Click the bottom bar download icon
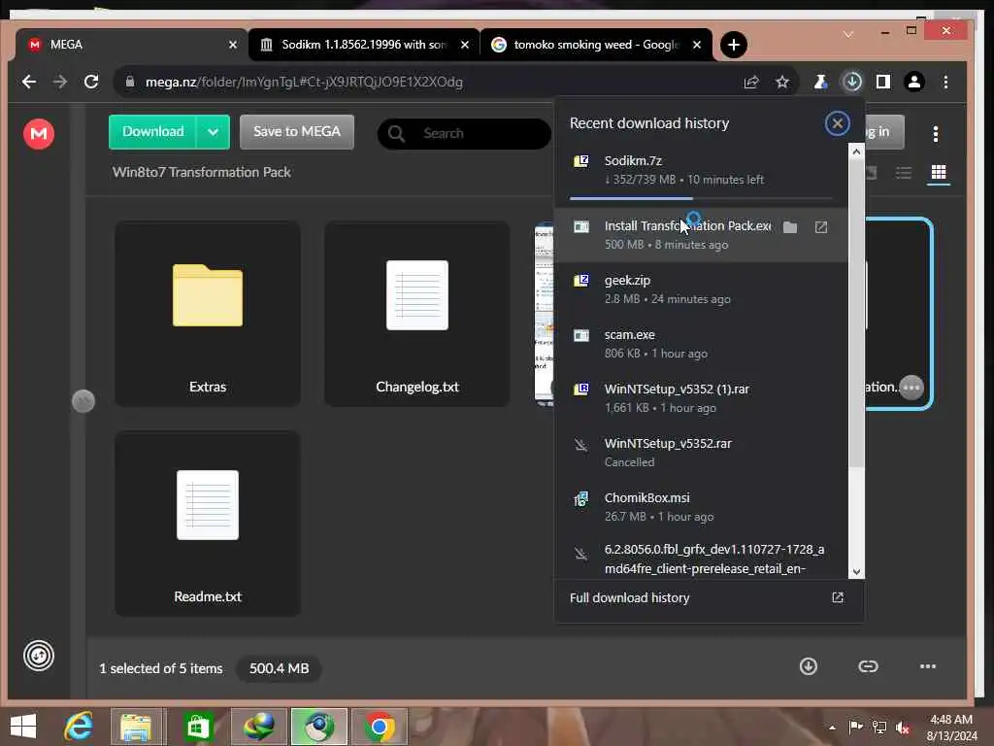The image size is (994, 746). click(x=809, y=666)
